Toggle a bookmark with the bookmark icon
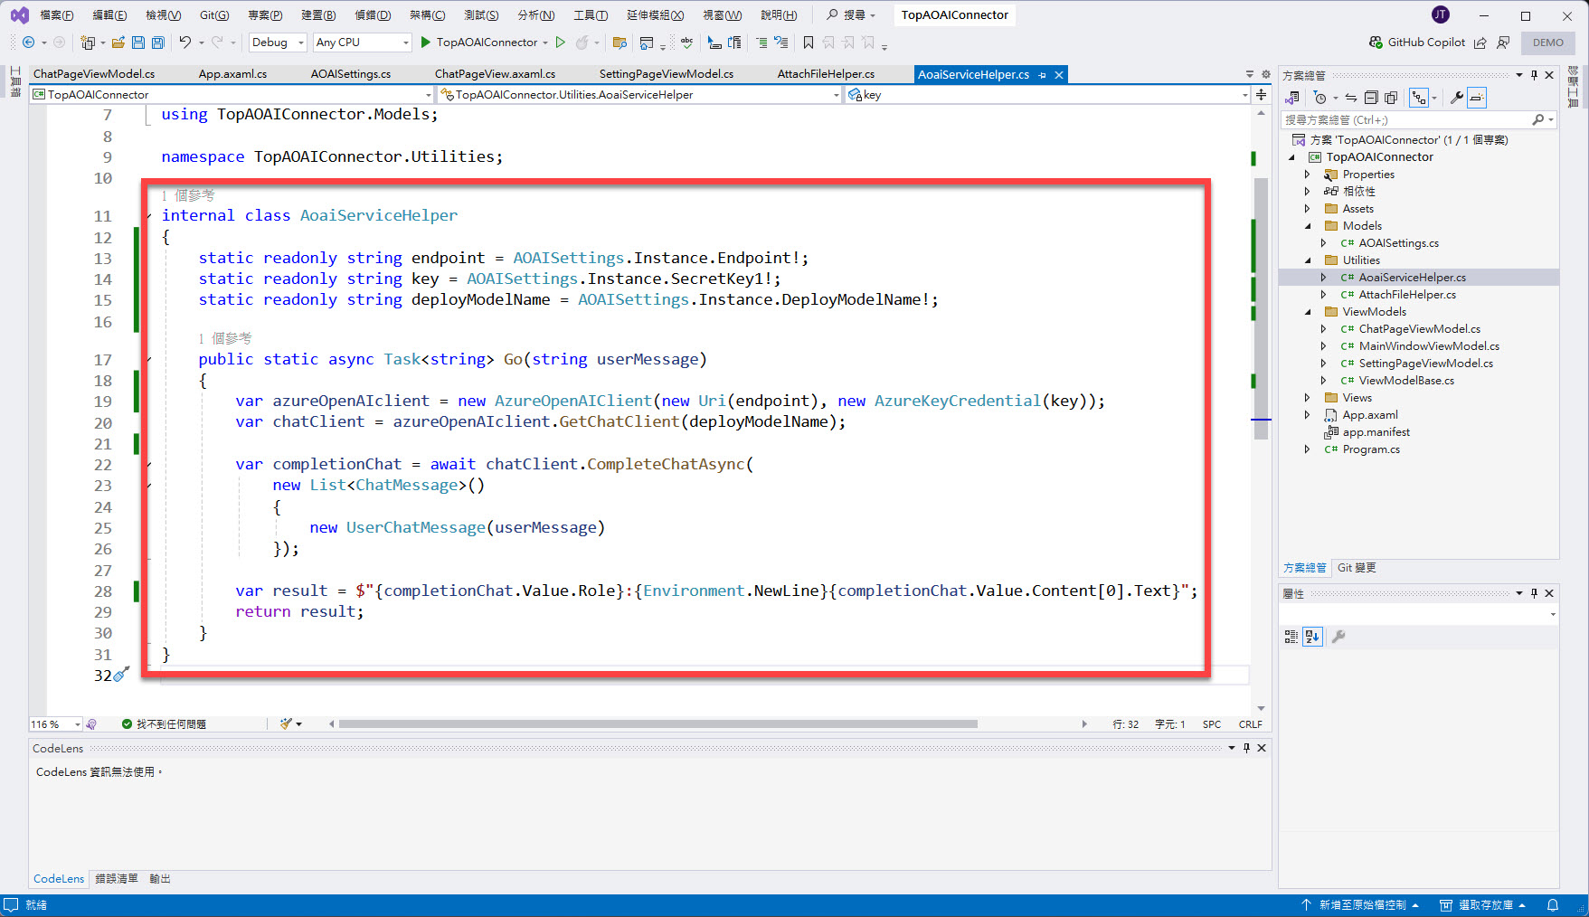1589x917 pixels. (809, 43)
